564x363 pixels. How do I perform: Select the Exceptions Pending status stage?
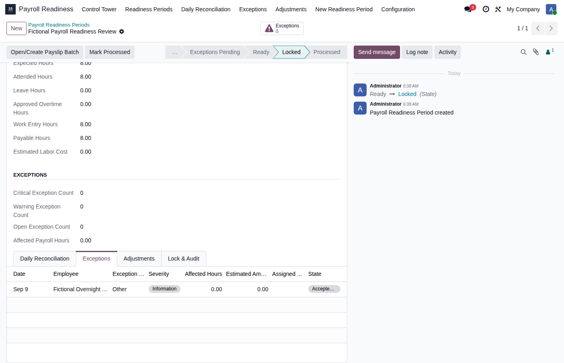[x=215, y=52]
